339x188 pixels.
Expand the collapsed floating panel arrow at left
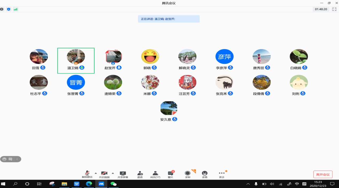click(17, 159)
